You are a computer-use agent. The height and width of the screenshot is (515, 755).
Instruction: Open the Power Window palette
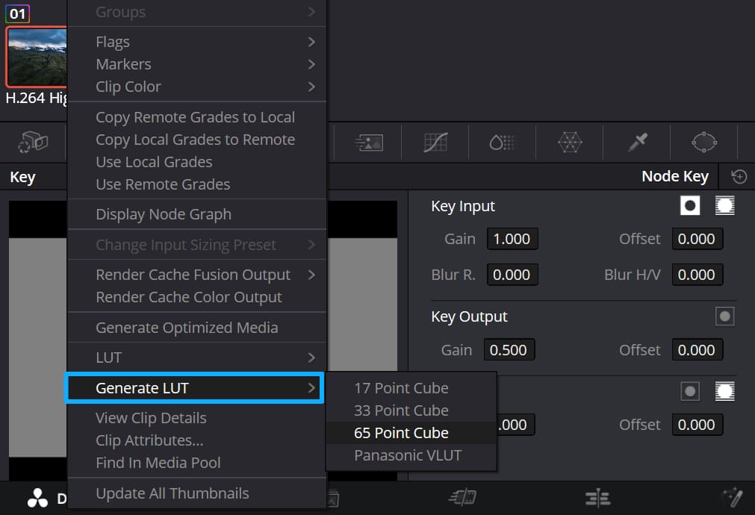pyautogui.click(x=703, y=142)
